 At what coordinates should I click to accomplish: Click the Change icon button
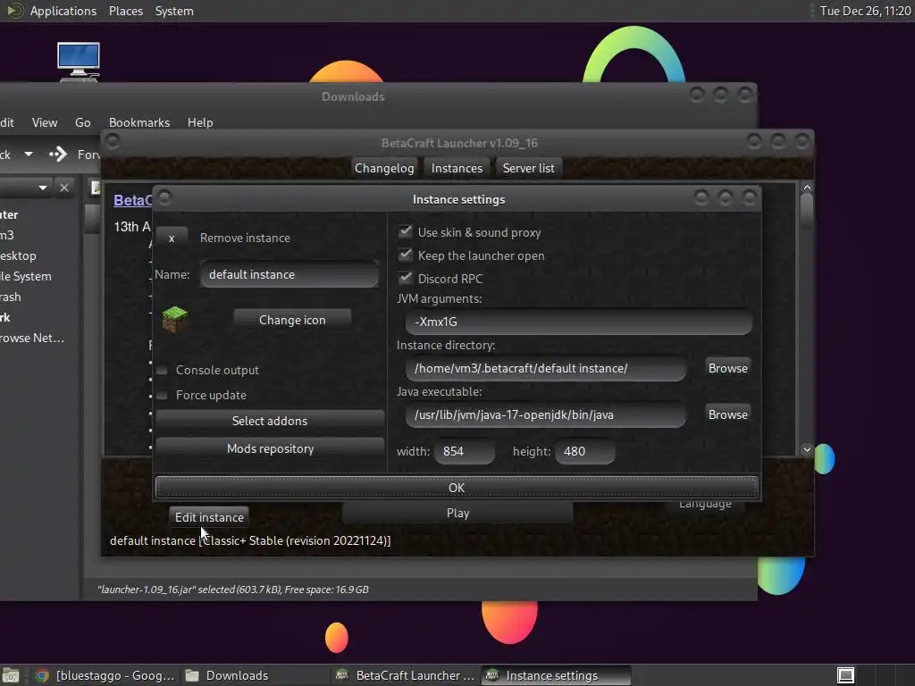pyautogui.click(x=292, y=320)
